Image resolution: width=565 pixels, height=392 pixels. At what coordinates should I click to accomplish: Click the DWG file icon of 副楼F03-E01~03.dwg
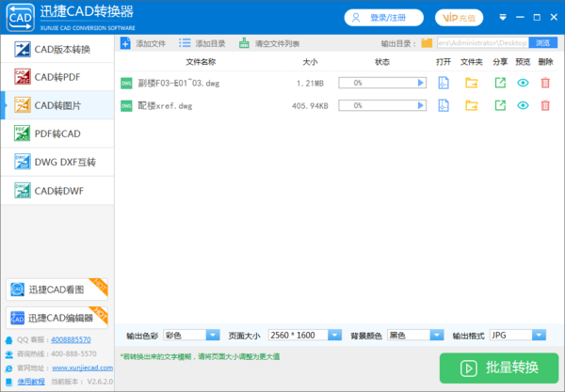point(126,83)
